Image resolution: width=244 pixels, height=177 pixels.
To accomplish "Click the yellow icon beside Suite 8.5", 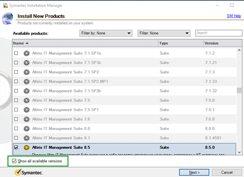I will pos(26,147).
